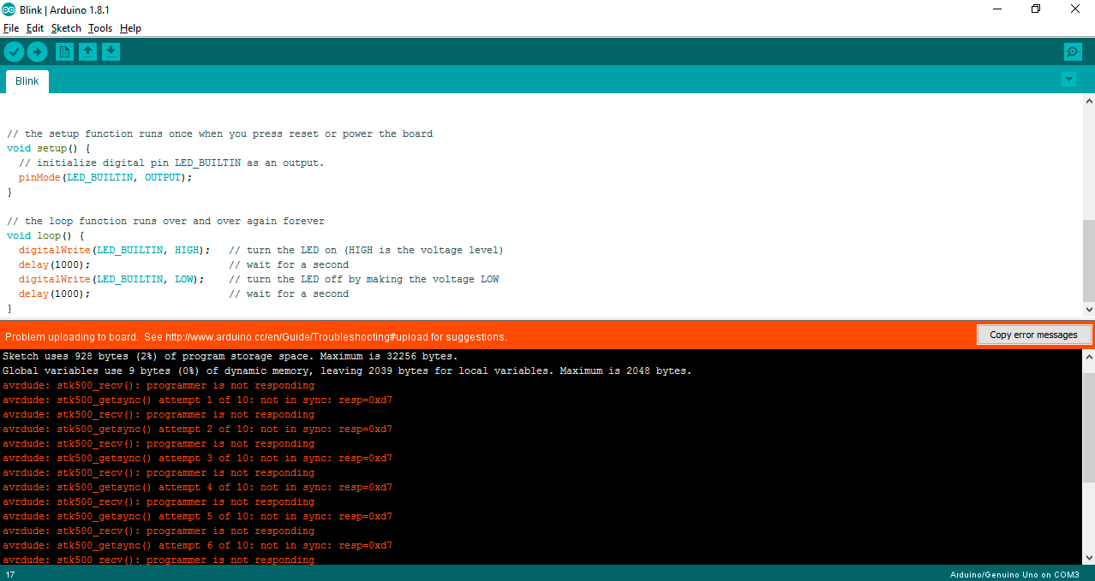Restore down the Arduino window
The width and height of the screenshot is (1095, 581).
coord(1036,9)
